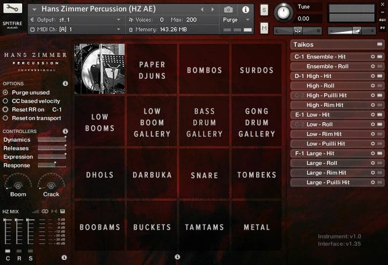Open the instrument info icon in header
This screenshot has height=265, width=388.
[x=246, y=10]
